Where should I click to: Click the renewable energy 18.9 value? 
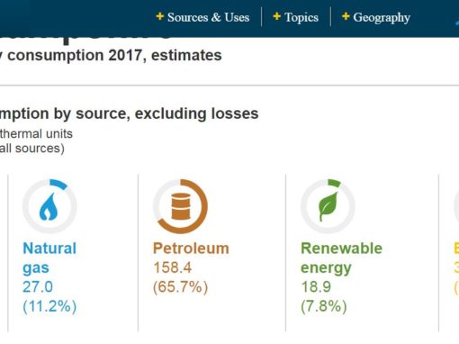pyautogui.click(x=316, y=286)
